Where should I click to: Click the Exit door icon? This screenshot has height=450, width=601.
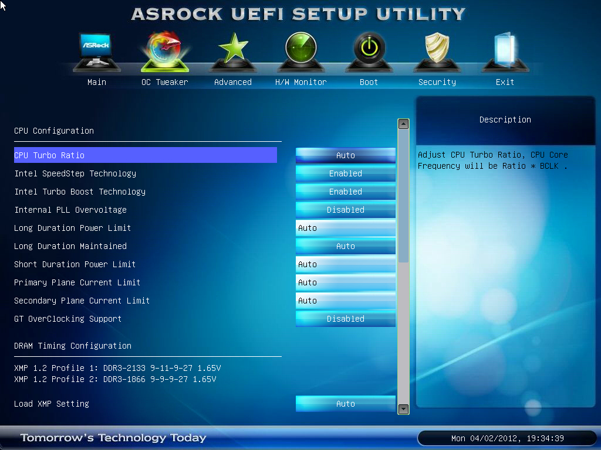(x=505, y=52)
